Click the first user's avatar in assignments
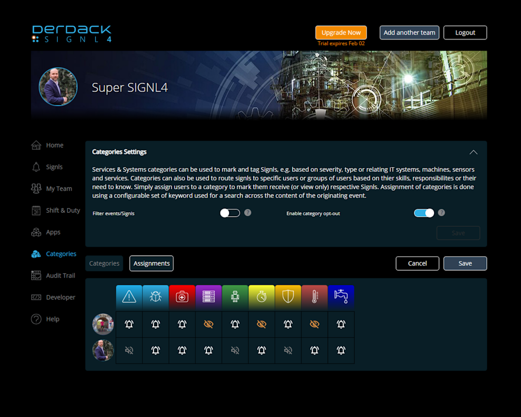This screenshot has width=521, height=417. tap(103, 324)
